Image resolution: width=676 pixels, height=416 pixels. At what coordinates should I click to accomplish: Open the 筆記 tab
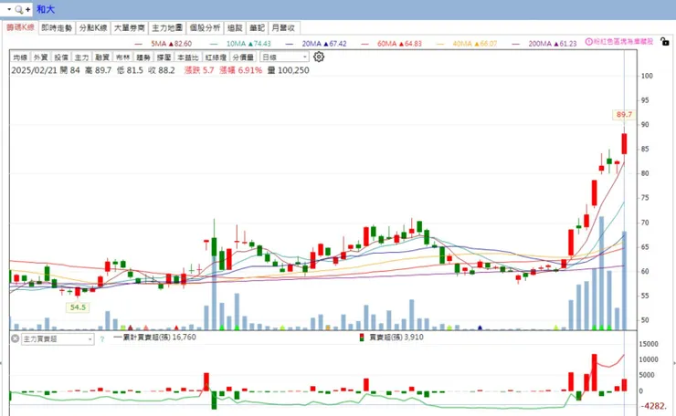tap(257, 28)
